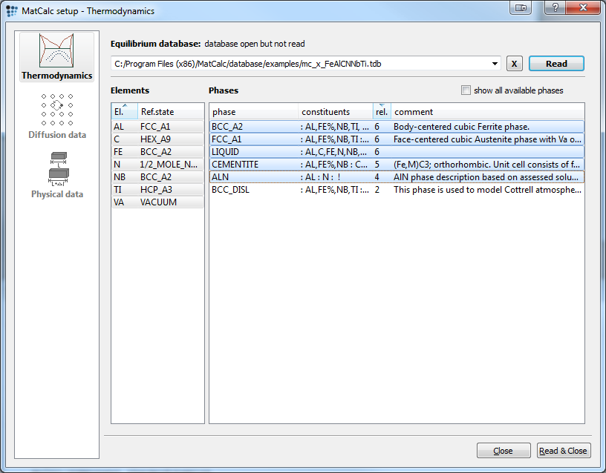Image resolution: width=606 pixels, height=473 pixels.
Task: Select the BCC_A2 phase row
Action: pos(252,127)
